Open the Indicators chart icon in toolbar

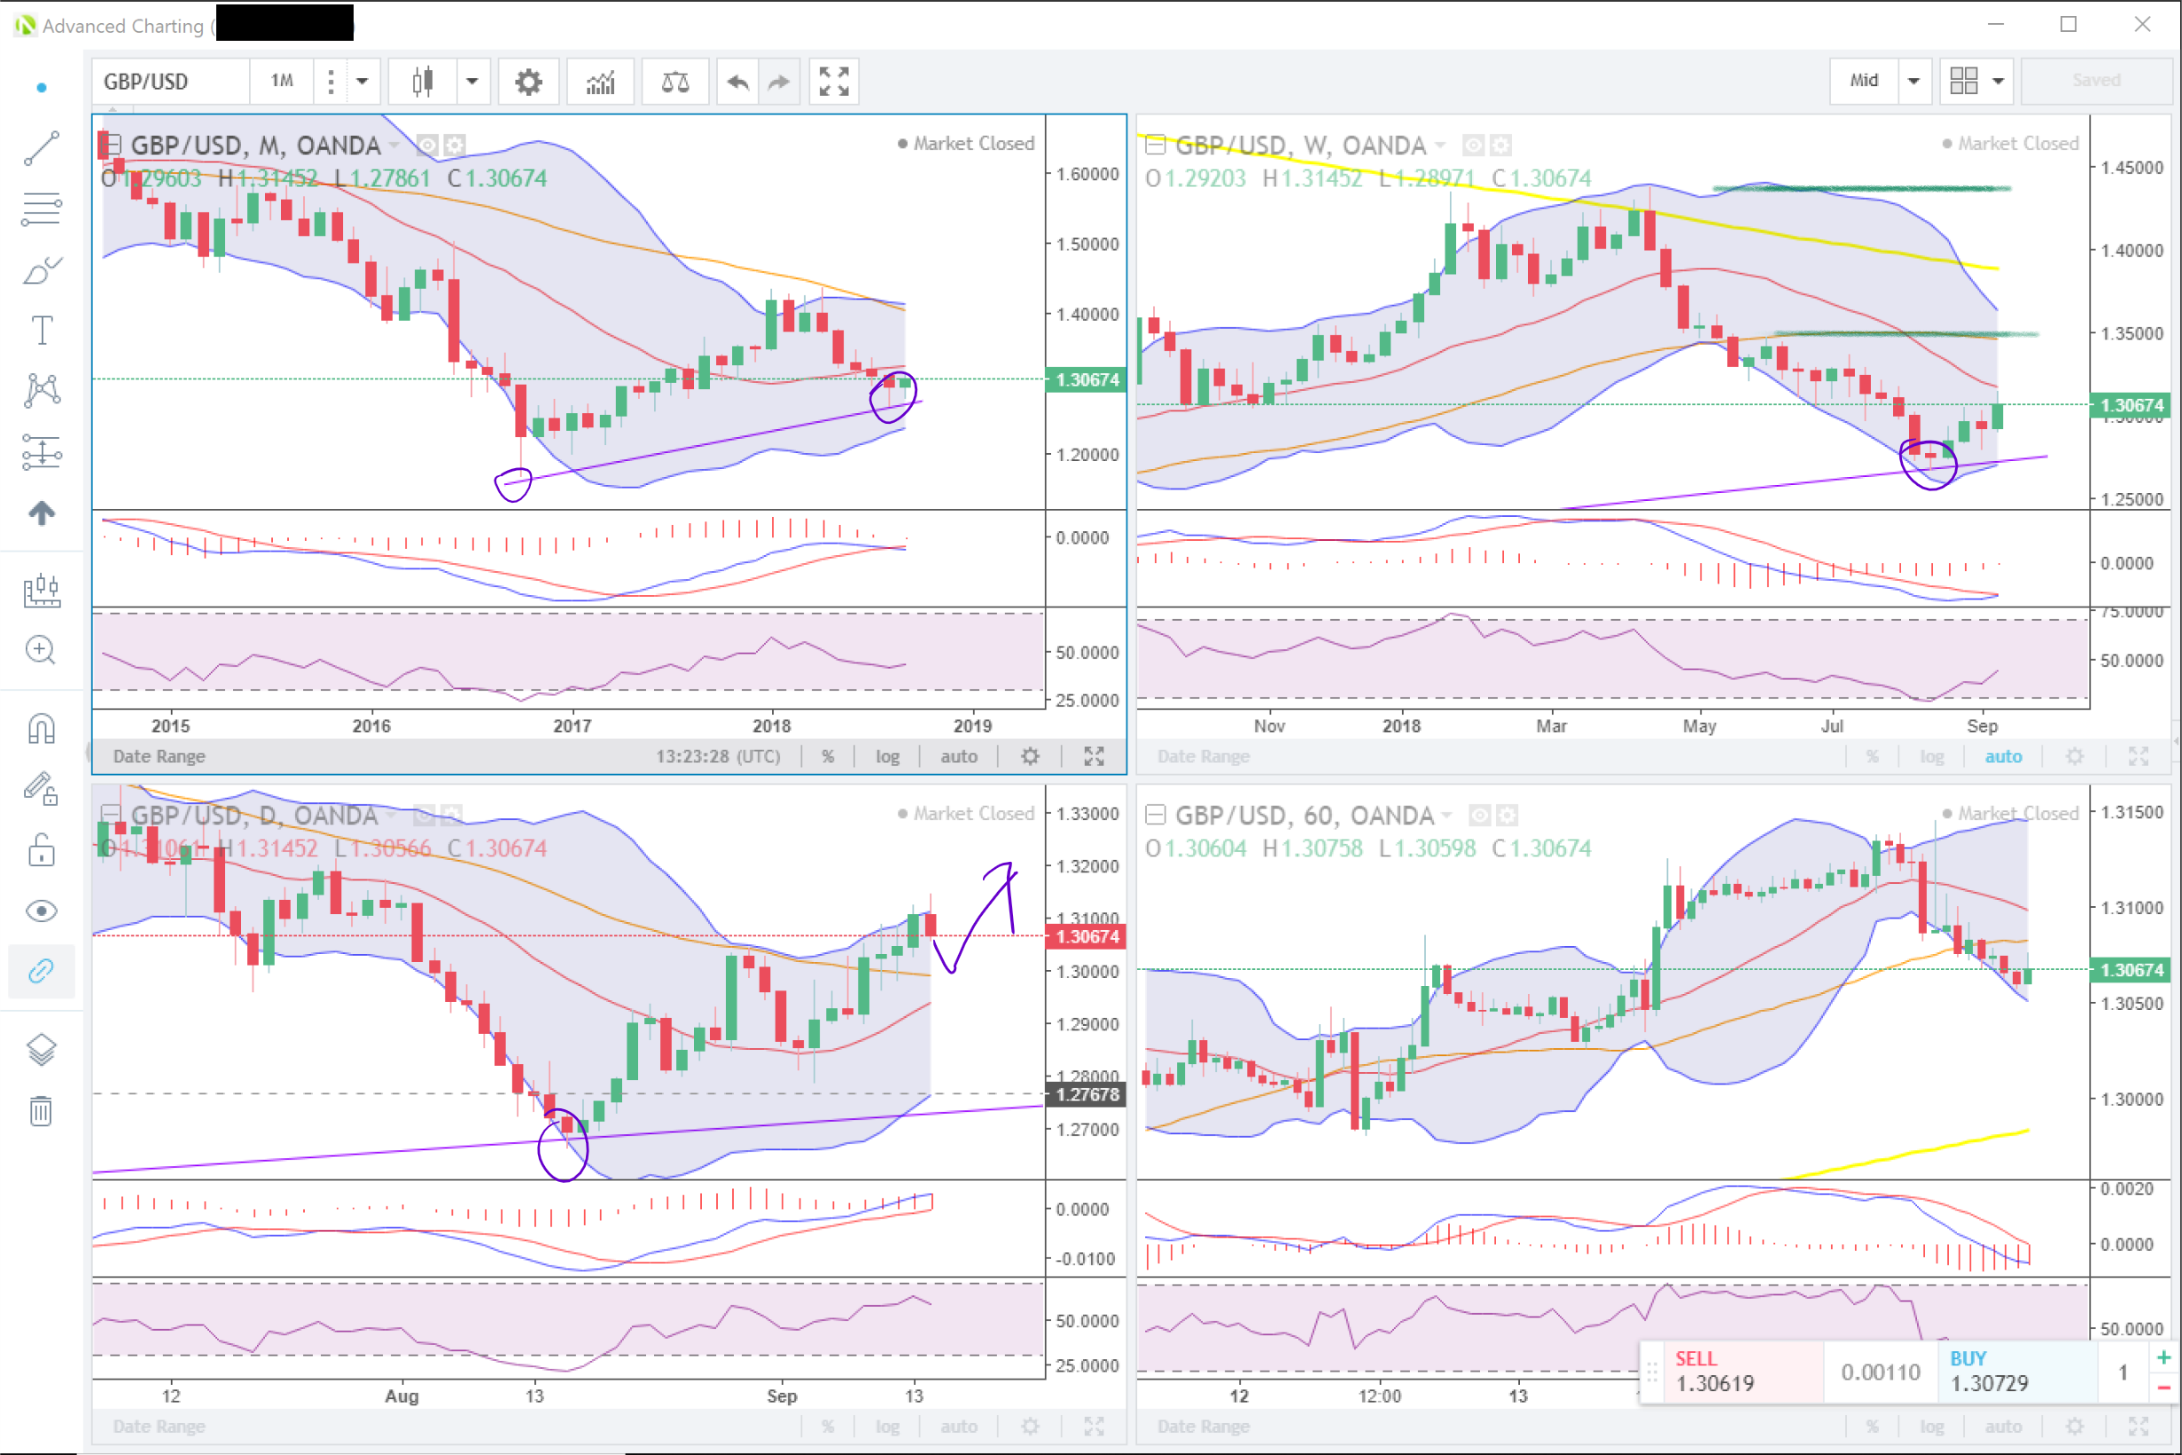pyautogui.click(x=600, y=82)
